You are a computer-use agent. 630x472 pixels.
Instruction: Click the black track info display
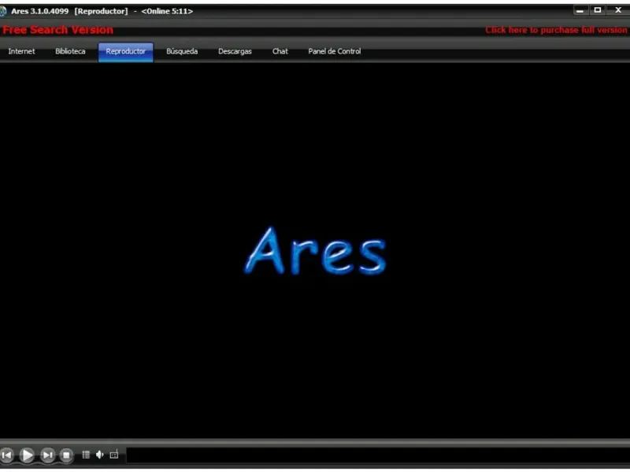pos(378,455)
